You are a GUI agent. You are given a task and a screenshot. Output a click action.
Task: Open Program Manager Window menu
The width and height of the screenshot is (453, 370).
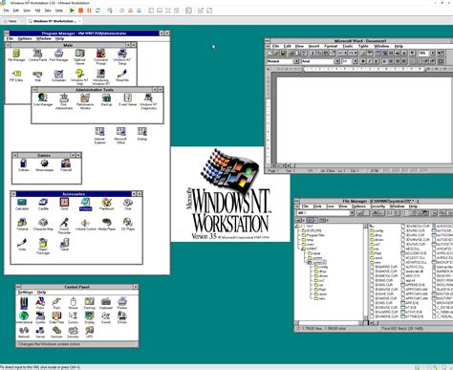point(44,38)
